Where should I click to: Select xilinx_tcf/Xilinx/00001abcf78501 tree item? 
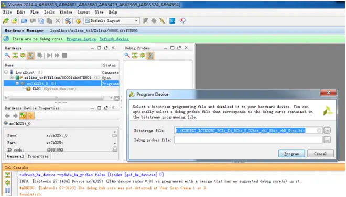(x=57, y=78)
